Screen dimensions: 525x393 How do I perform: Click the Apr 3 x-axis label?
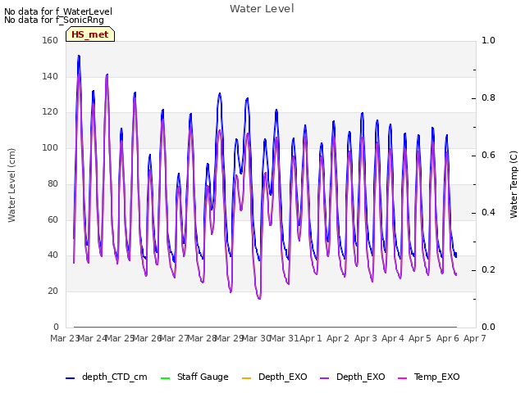366,338
